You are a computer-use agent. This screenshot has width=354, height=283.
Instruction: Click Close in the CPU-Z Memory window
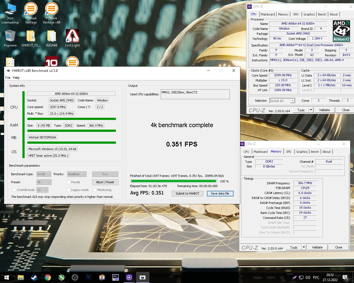tap(339, 247)
